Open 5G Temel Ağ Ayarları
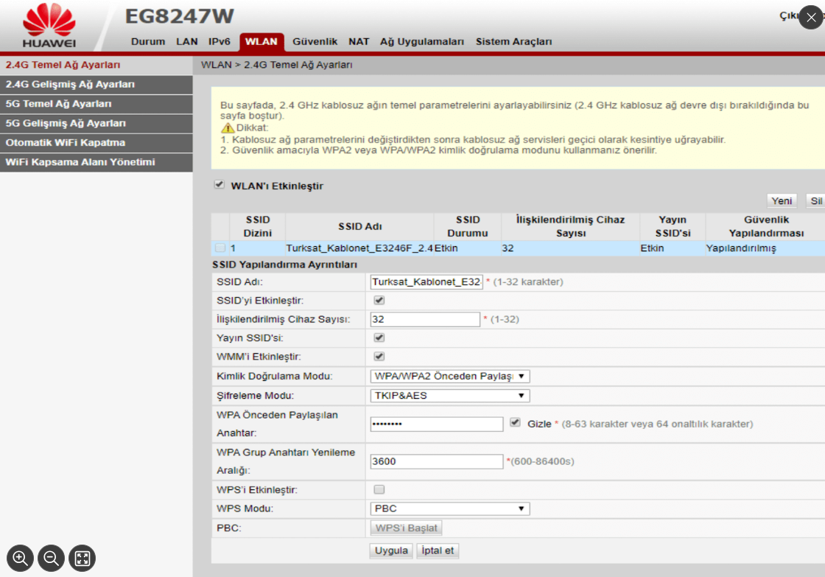 coord(96,104)
